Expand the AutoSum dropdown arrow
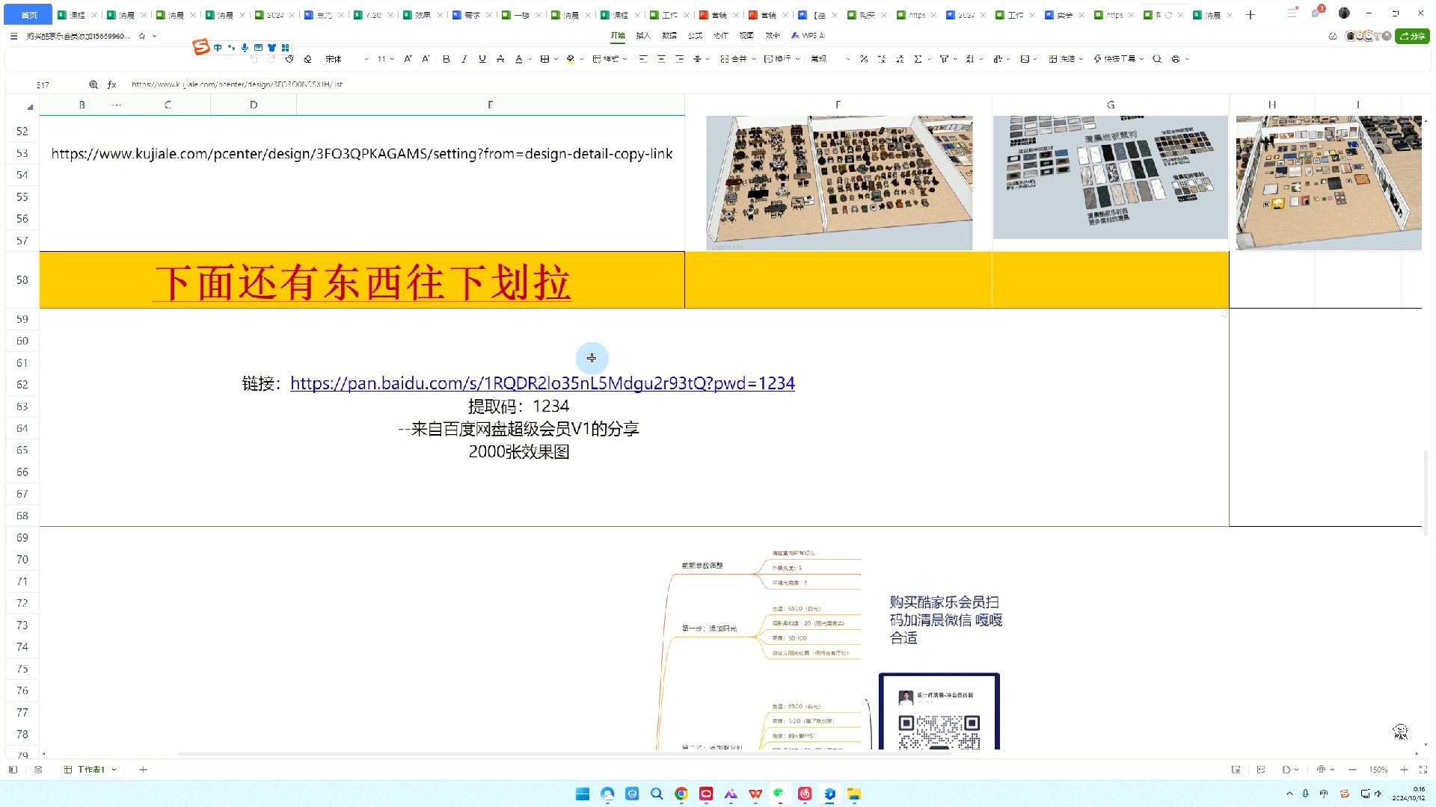This screenshot has width=1436, height=807. tap(929, 59)
